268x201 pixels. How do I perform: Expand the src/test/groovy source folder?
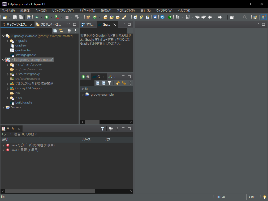pyautogui.click(x=7, y=74)
